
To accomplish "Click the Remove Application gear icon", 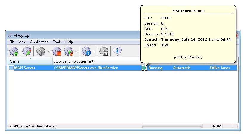I will [x=104, y=51].
